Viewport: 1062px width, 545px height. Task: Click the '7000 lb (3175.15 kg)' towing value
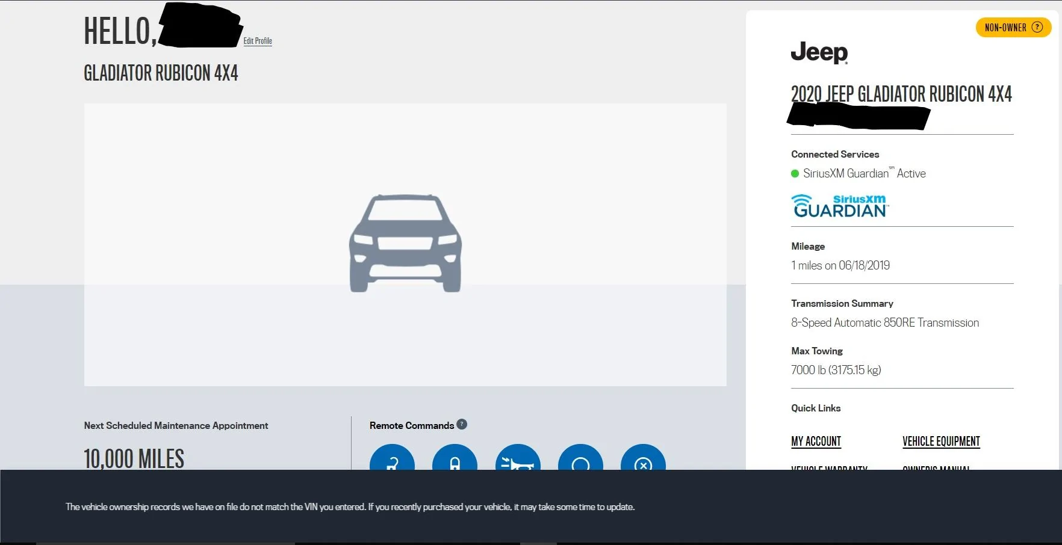coord(836,370)
